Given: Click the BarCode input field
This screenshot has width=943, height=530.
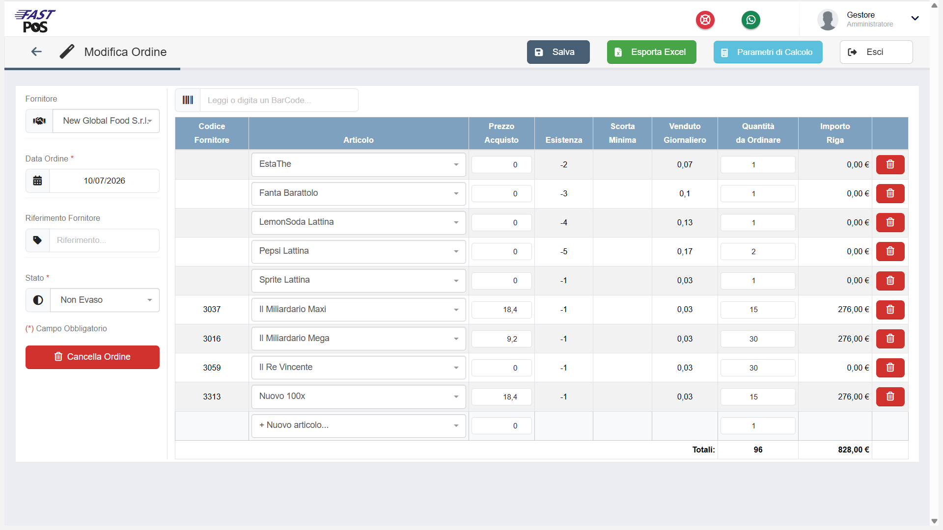Looking at the screenshot, I should click(x=279, y=100).
